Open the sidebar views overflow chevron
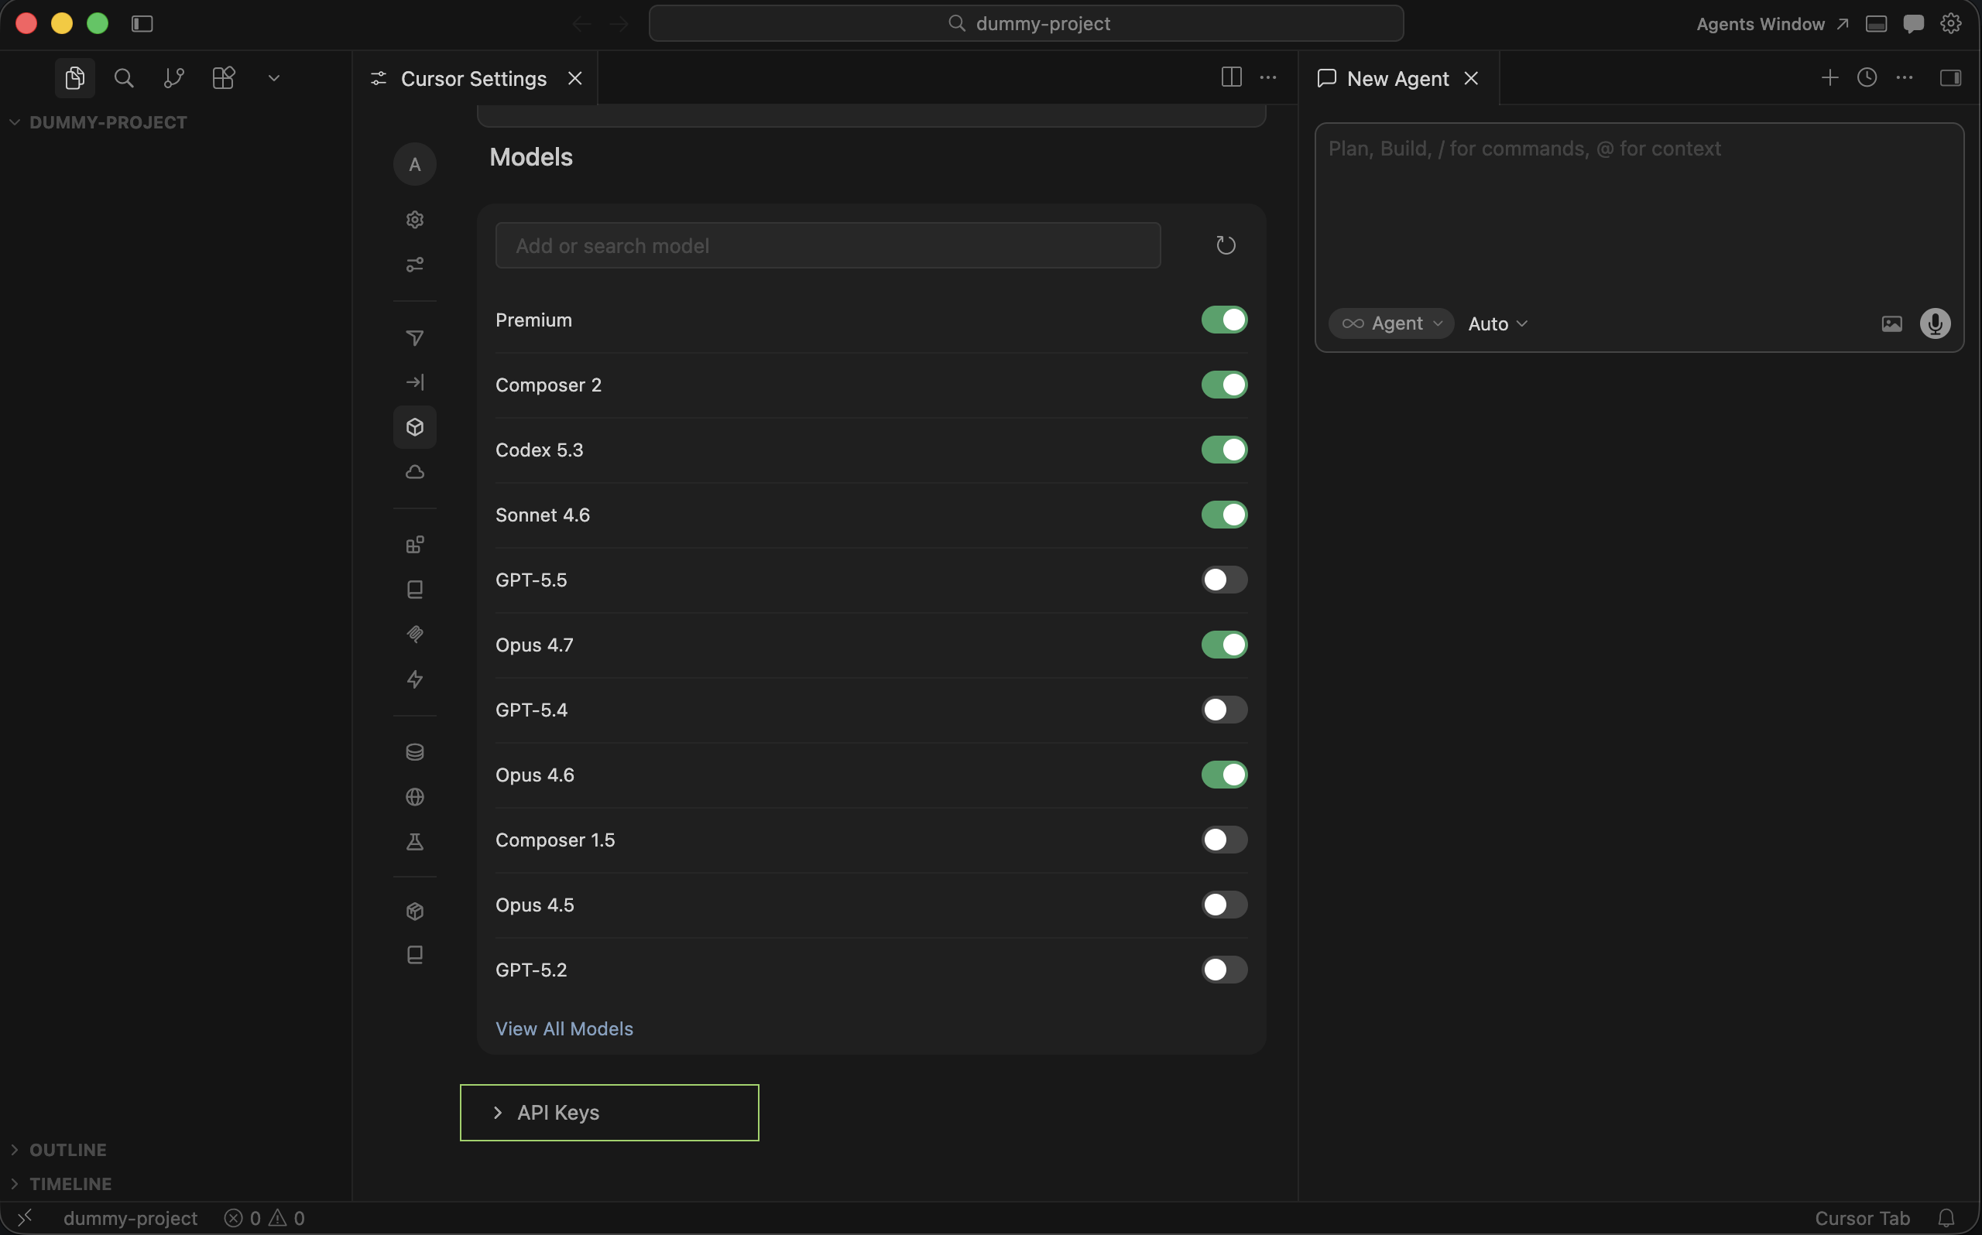 click(274, 78)
